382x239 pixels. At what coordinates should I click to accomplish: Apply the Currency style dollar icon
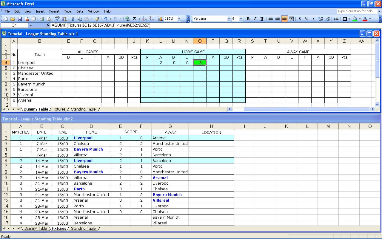tap(300, 19)
